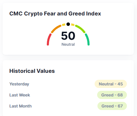This screenshot has height=116, width=137.
Task: Click the Historical Values heading
Action: 32,71
